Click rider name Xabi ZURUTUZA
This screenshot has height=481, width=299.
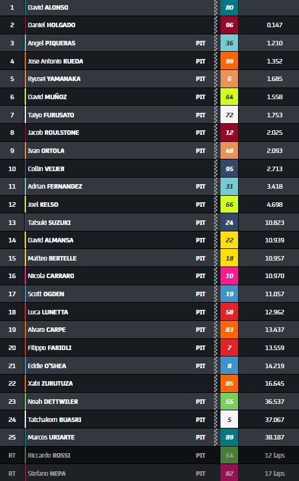pos(51,384)
